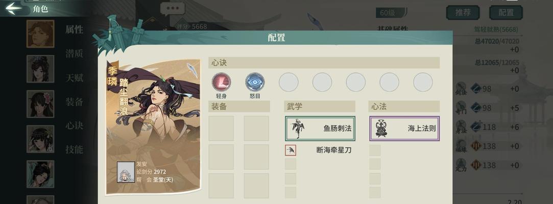The image size is (553, 204).
Task: Click the 推荐 button
Action: (463, 12)
